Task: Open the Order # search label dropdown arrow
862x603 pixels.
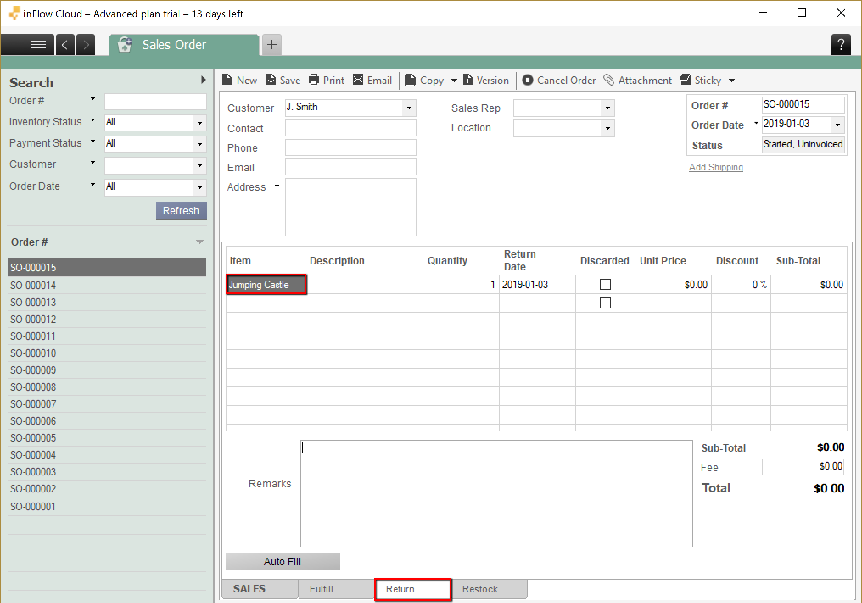Action: pos(92,99)
